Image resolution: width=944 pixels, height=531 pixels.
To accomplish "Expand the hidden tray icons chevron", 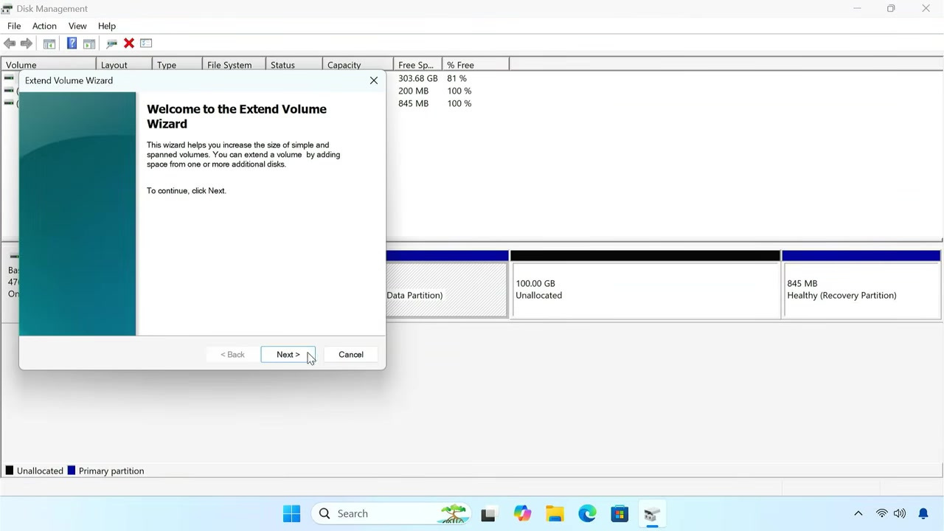I will pos(858,513).
